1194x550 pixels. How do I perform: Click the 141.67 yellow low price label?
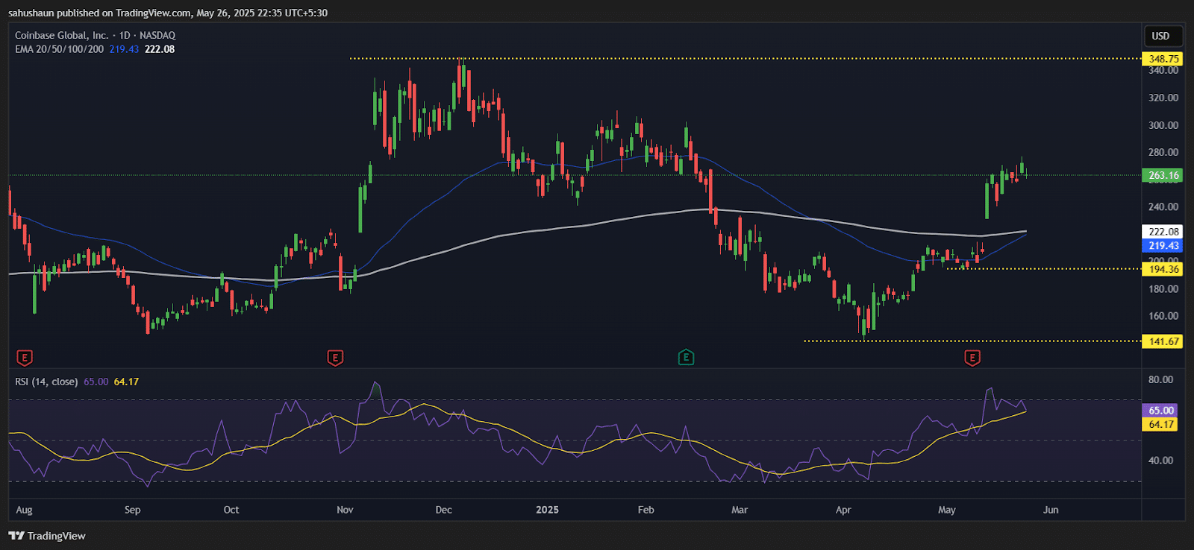1163,341
